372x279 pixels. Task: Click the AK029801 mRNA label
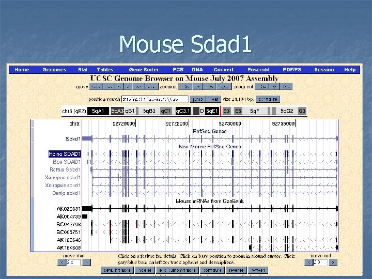69,209
